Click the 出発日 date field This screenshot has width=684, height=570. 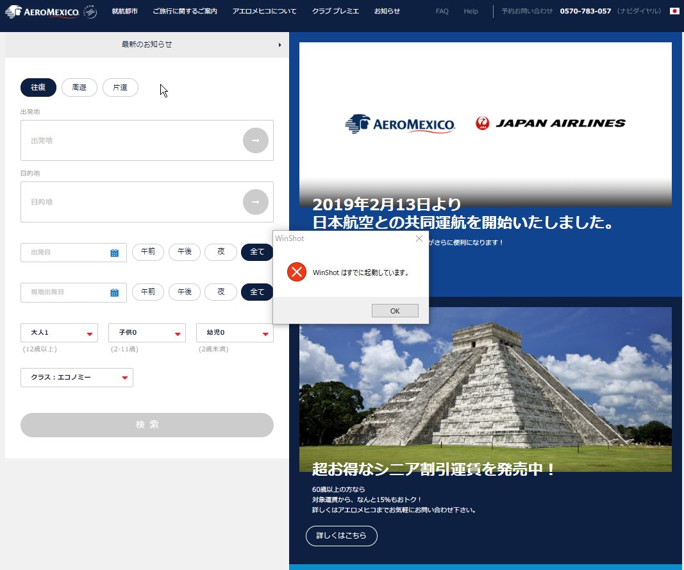73,253
